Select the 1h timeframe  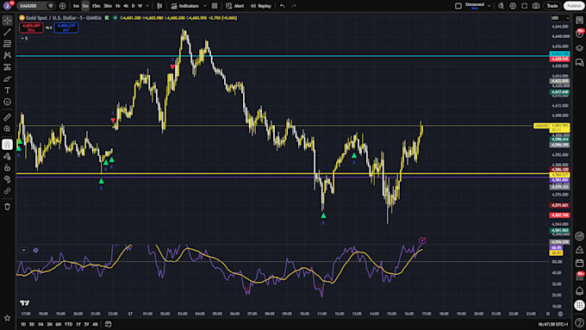pyautogui.click(x=118, y=6)
